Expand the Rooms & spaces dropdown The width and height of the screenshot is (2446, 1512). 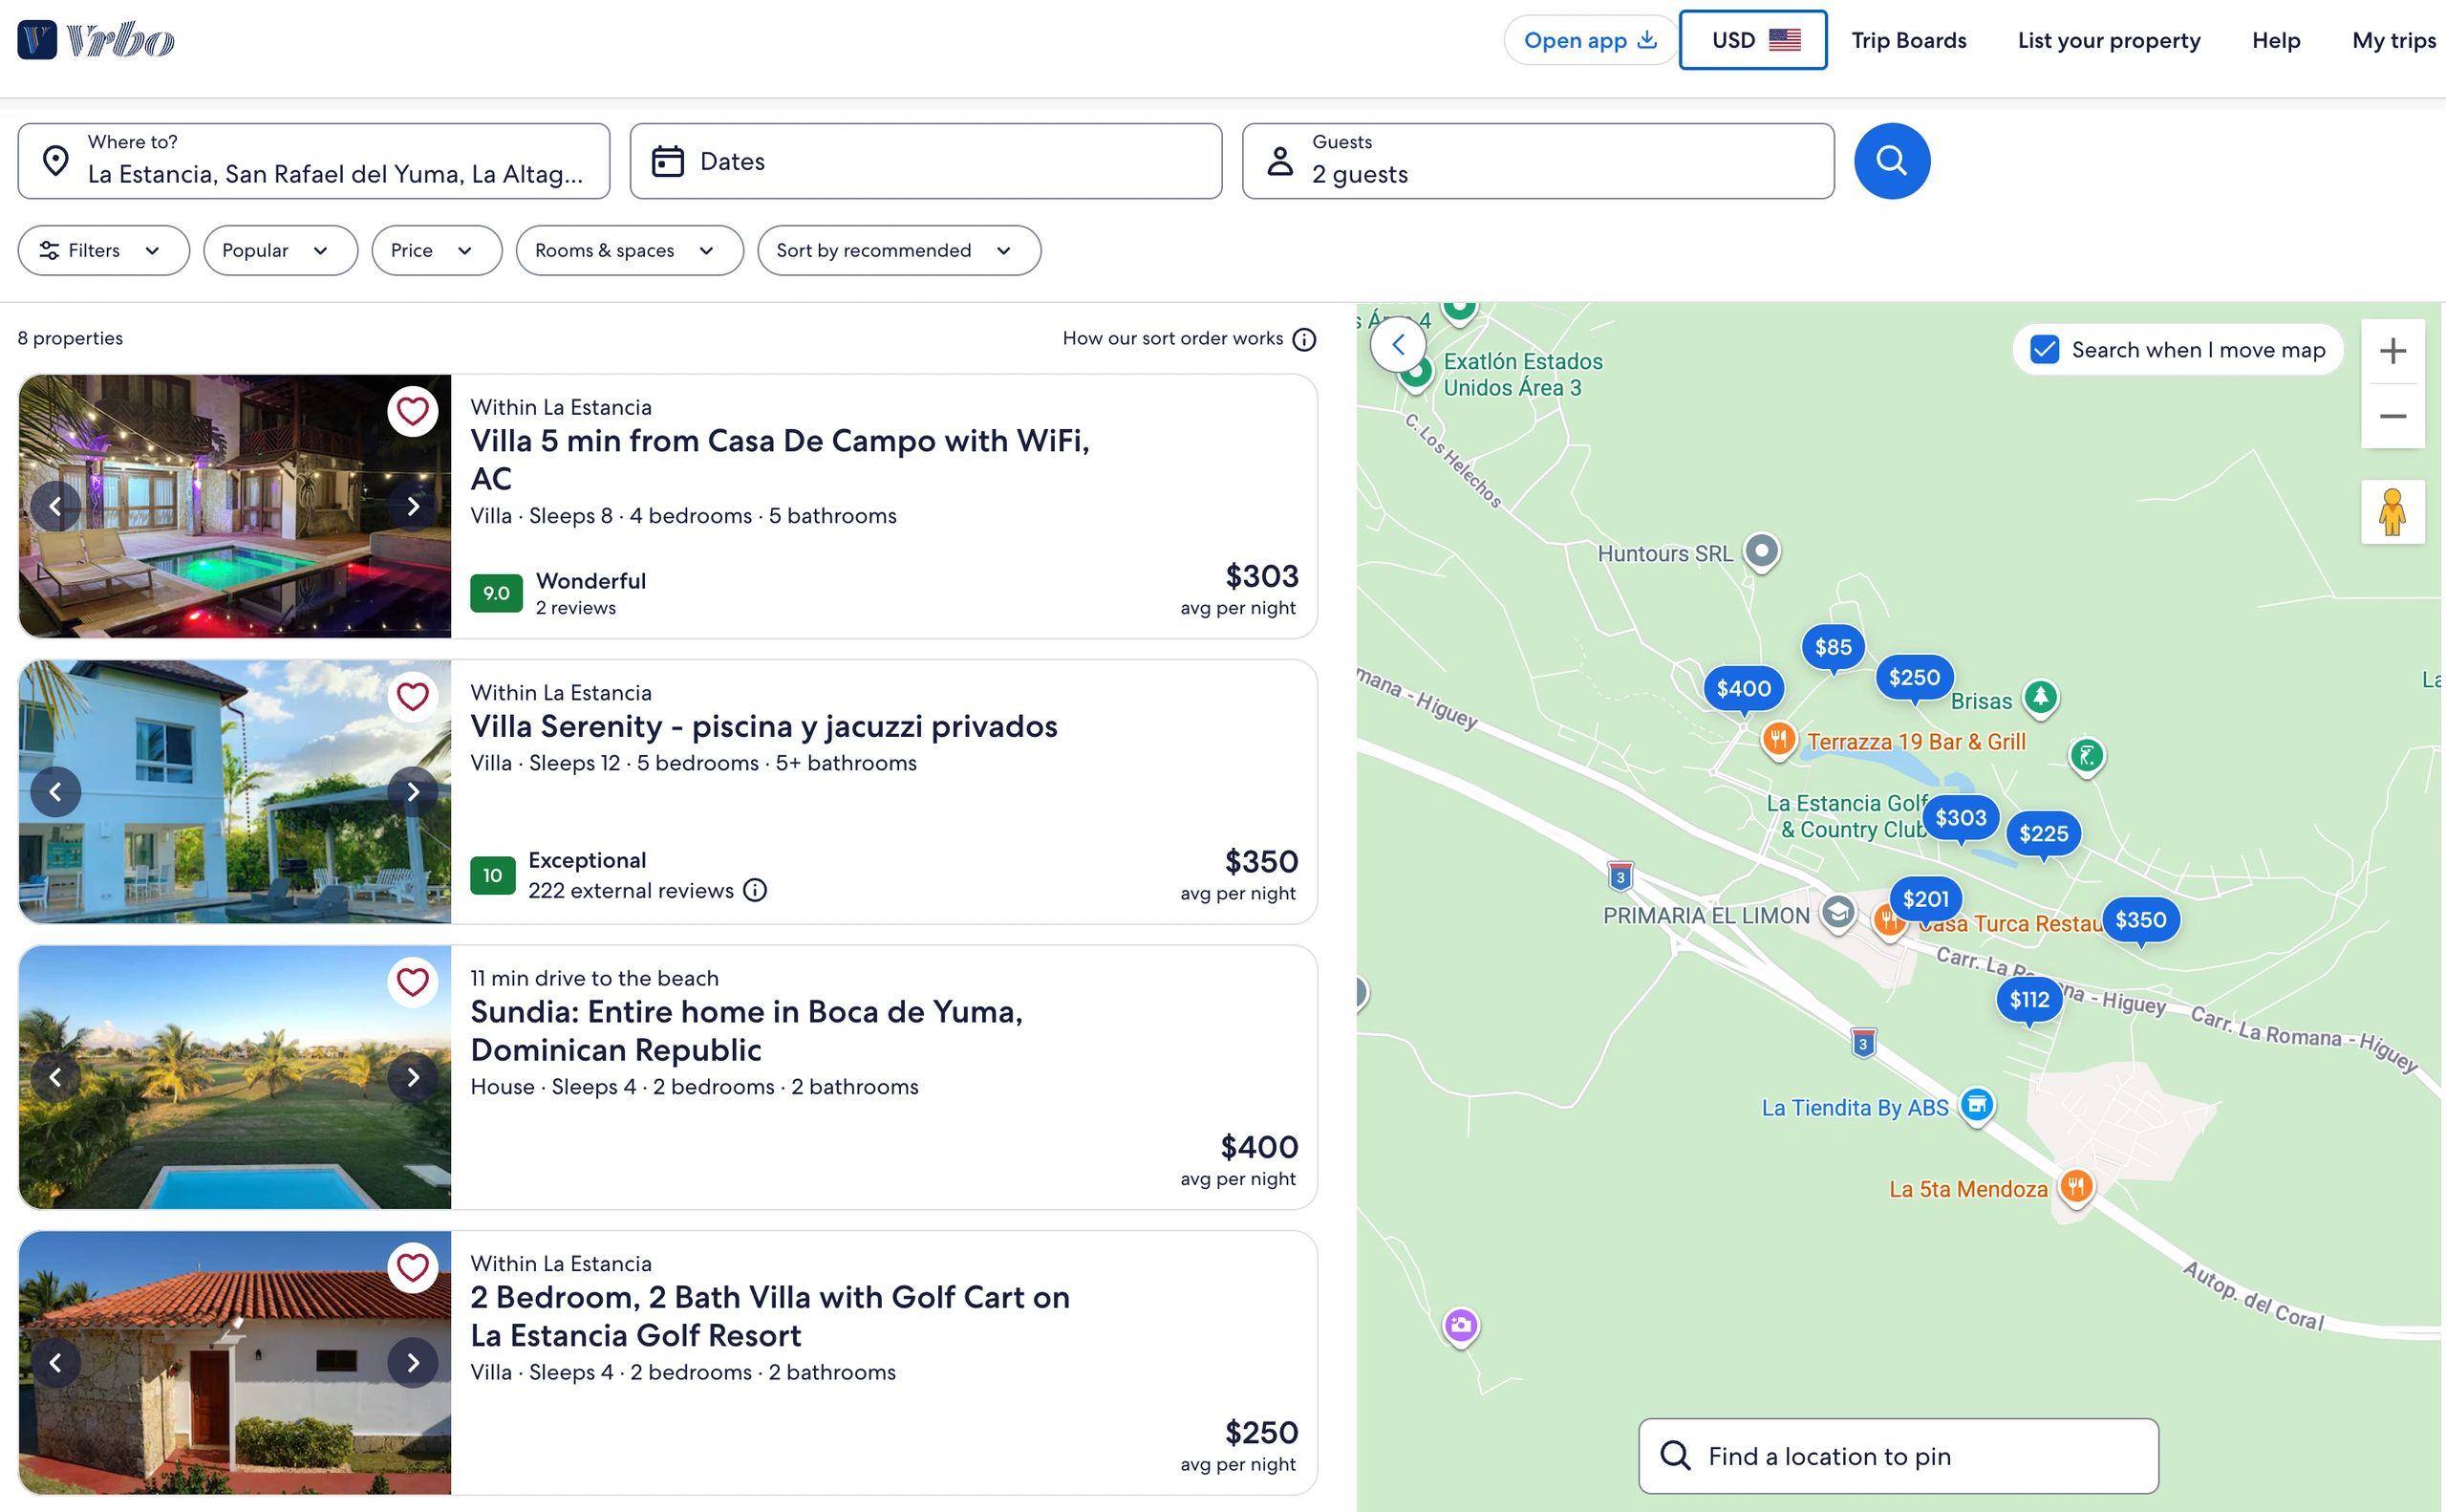pos(629,250)
